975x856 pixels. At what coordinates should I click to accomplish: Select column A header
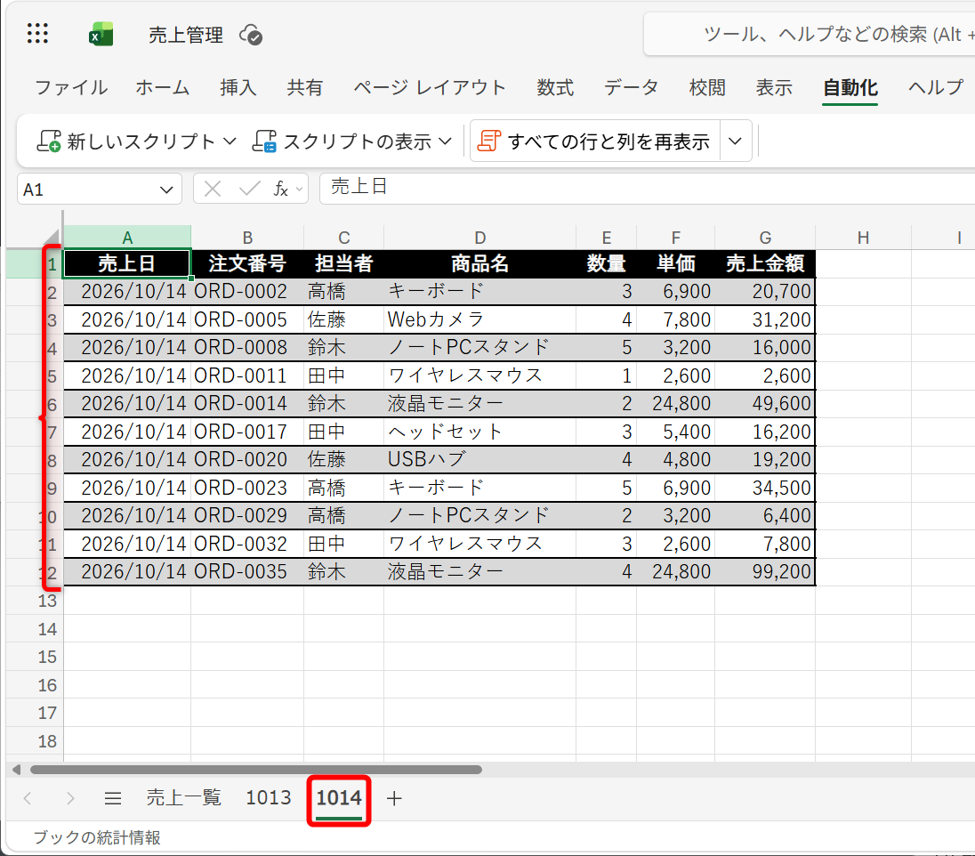coord(127,238)
